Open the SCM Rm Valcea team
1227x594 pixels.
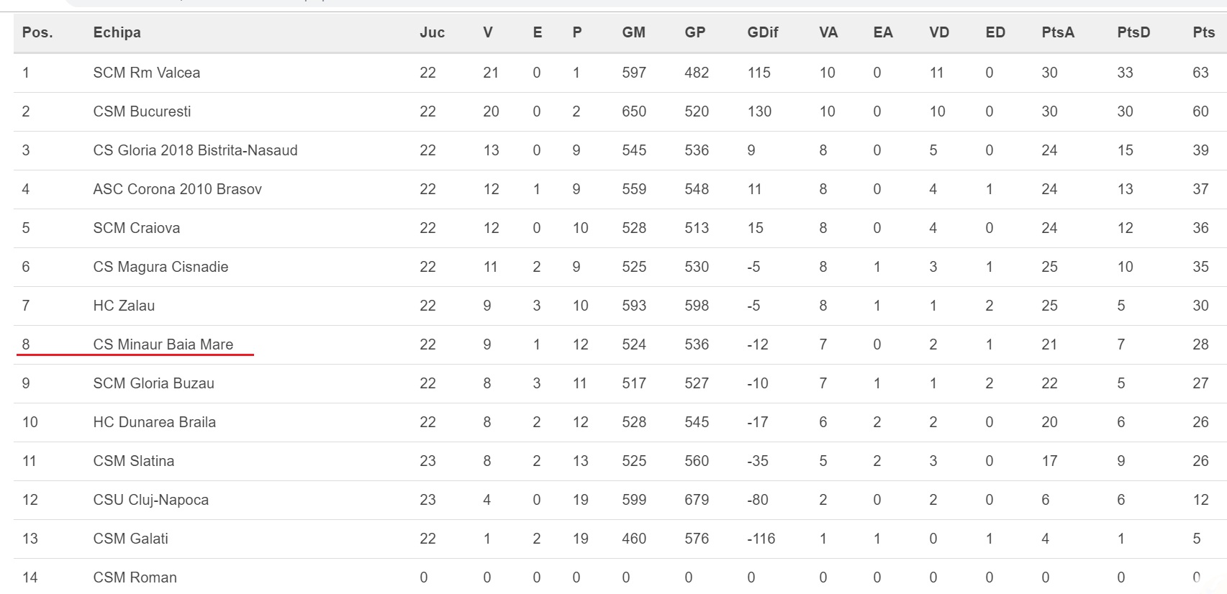pos(147,73)
